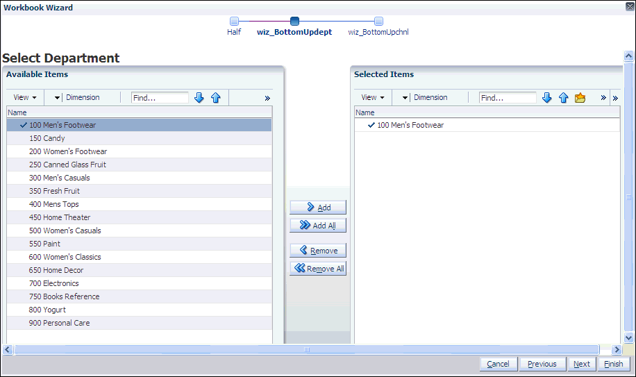Image resolution: width=636 pixels, height=377 pixels.
Task: Click the Previous button
Action: coord(543,364)
